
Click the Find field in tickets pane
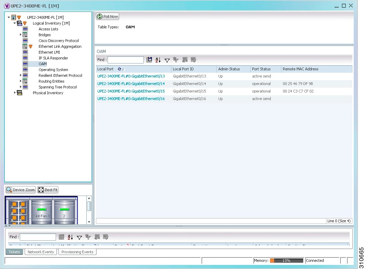point(38,237)
